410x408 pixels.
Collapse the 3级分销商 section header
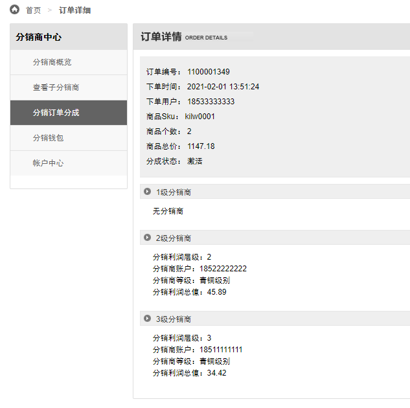point(275,319)
